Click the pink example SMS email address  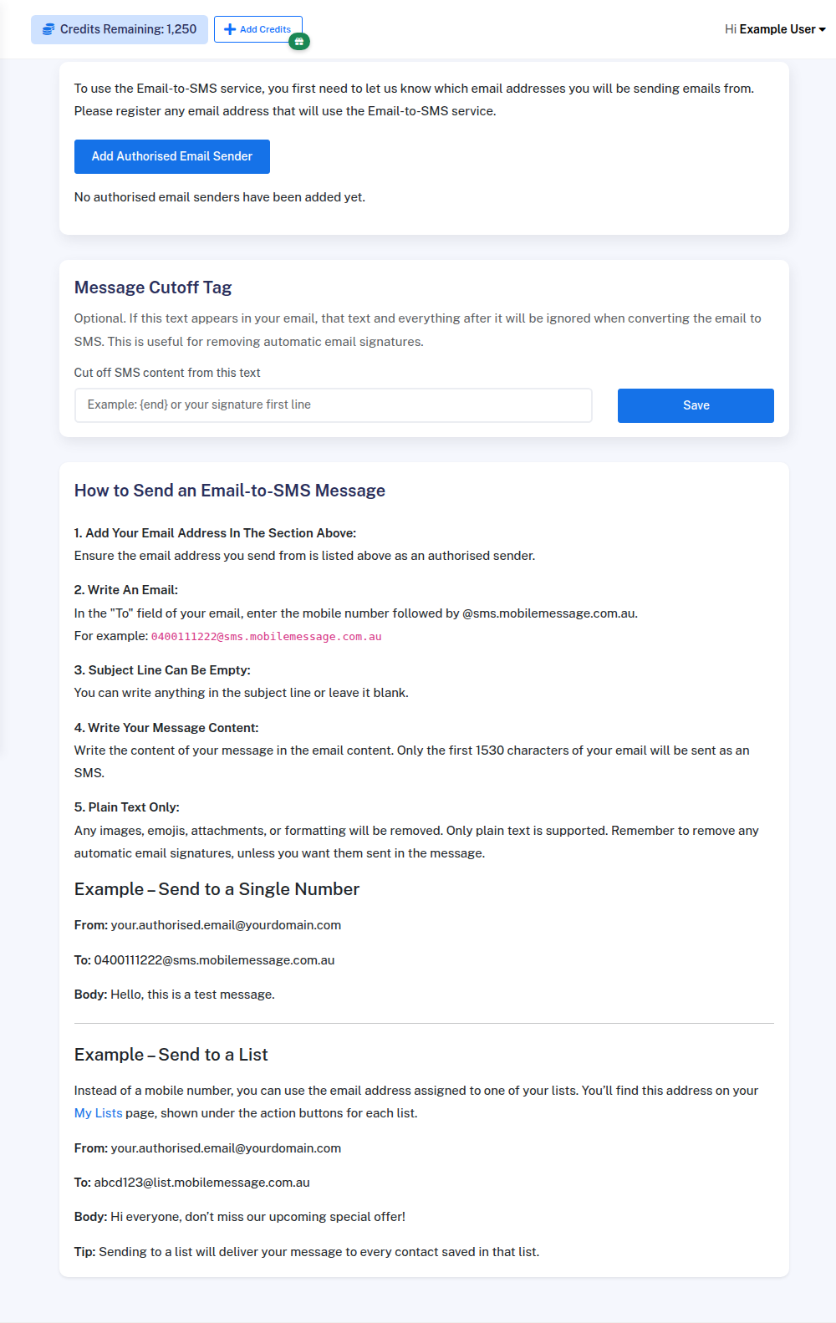(x=266, y=637)
